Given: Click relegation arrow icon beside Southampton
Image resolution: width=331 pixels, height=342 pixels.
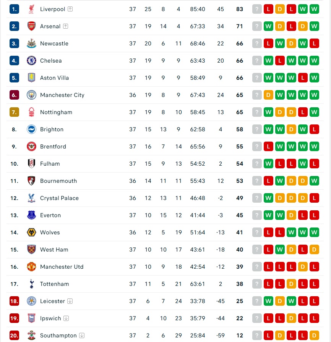Looking at the screenshot, I should click(82, 336).
